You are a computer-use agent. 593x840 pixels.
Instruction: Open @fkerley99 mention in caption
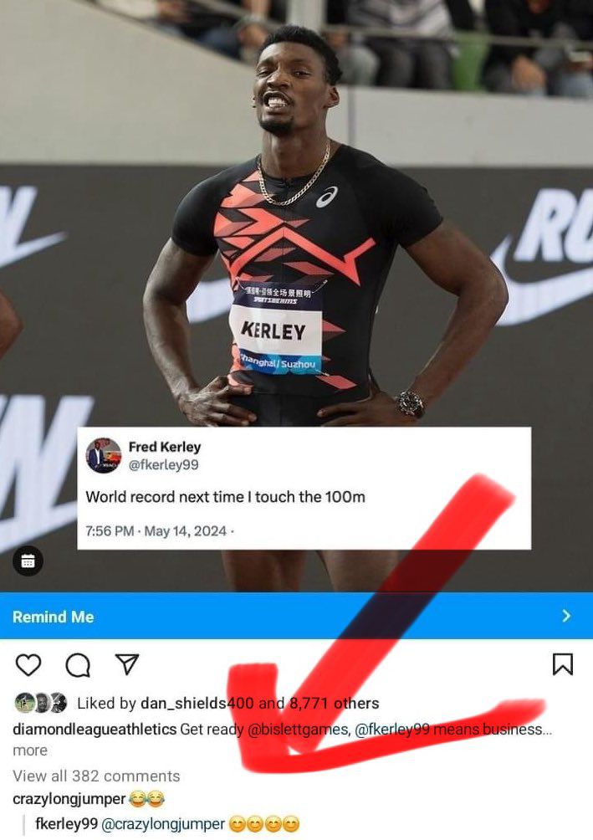pos(391,729)
